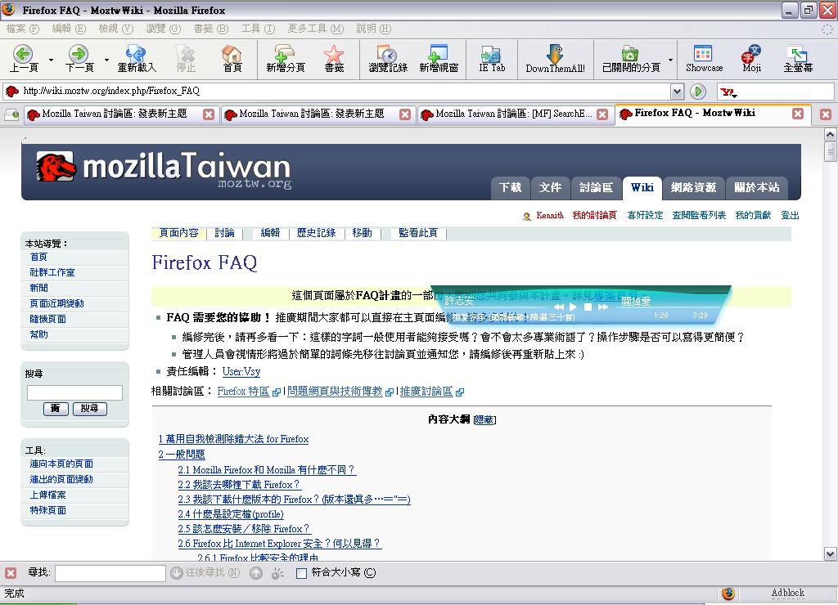Click the Back (上一頁) arrow icon
The width and height of the screenshot is (838, 605).
point(23,54)
